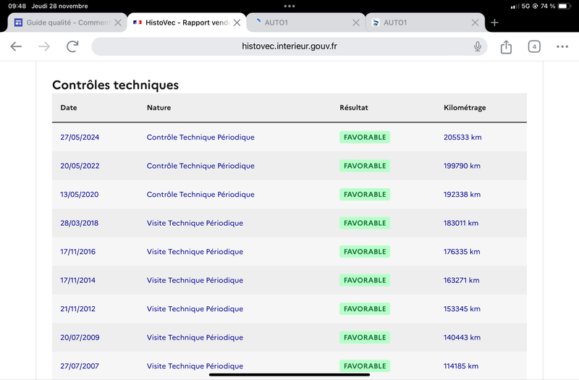Select date 28/03/2018
The height and width of the screenshot is (380, 579).
click(80, 223)
